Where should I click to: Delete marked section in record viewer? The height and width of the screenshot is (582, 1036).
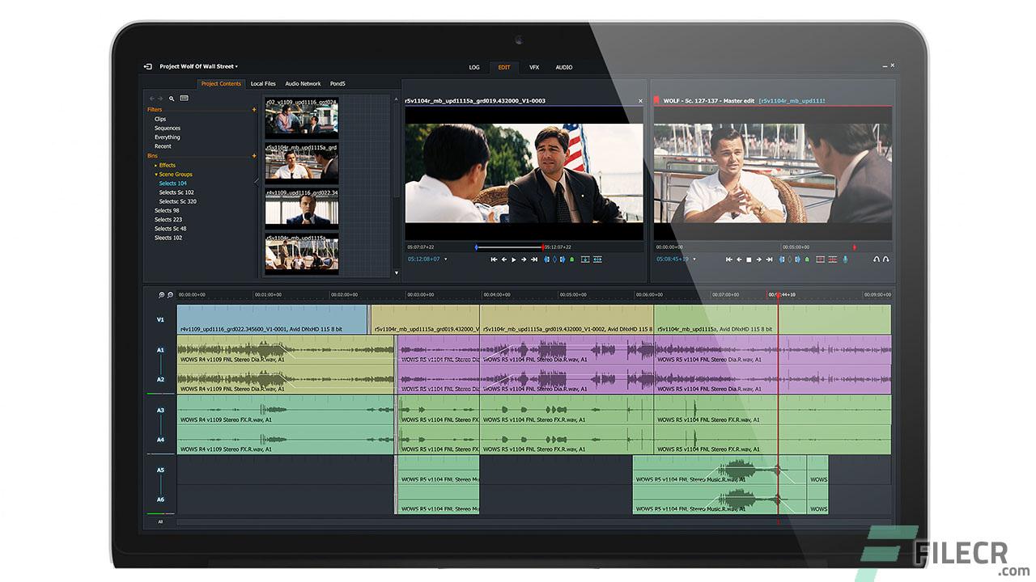pyautogui.click(x=832, y=259)
